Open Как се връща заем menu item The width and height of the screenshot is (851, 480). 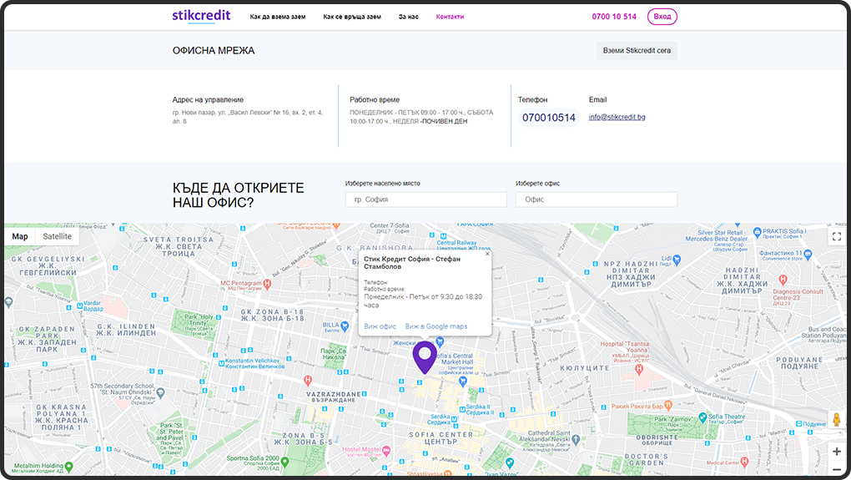[x=352, y=17]
